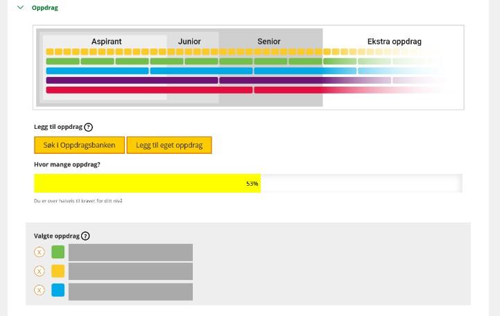
Task: Click the yellow 53% progress bar
Action: click(x=147, y=184)
